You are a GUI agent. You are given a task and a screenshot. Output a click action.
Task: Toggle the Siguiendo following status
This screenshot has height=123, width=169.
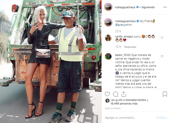pyautogui.click(x=148, y=7)
